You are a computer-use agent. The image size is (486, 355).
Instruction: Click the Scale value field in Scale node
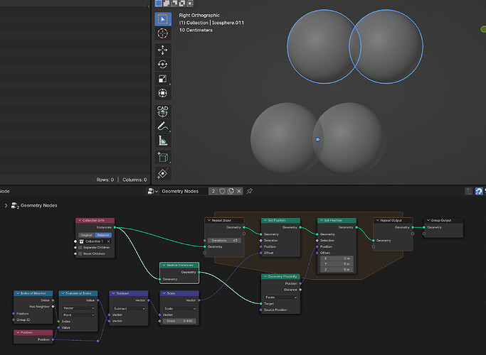(x=180, y=321)
